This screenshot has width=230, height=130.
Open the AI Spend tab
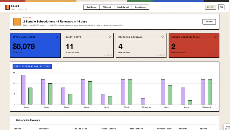click(107, 7)
